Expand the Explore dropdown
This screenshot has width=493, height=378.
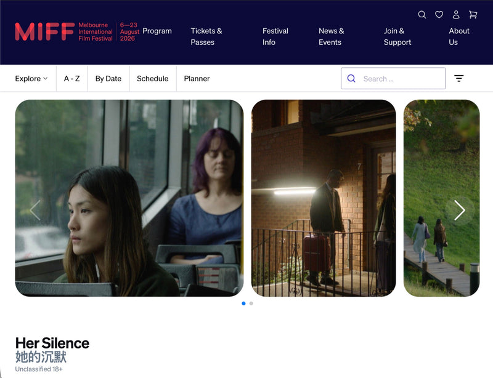pos(31,79)
